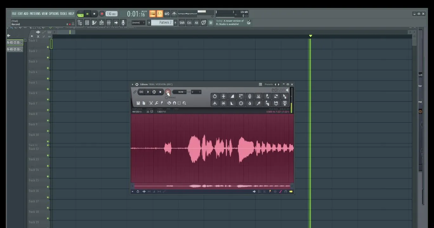Image resolution: width=434 pixels, height=228 pixels.
Task: Open Edison regions flag icon
Action: click(x=162, y=103)
